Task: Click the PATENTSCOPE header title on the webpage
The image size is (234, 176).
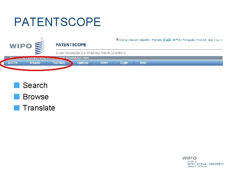Action: (x=71, y=45)
